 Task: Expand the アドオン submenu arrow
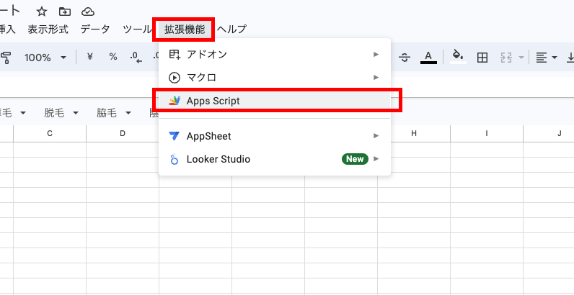[x=376, y=55]
